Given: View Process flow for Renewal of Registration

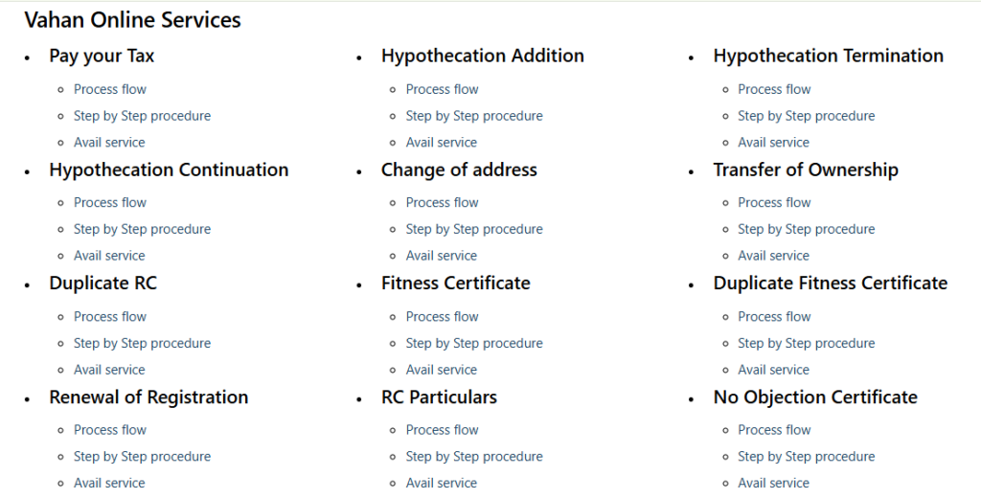Looking at the screenshot, I should click(x=110, y=430).
